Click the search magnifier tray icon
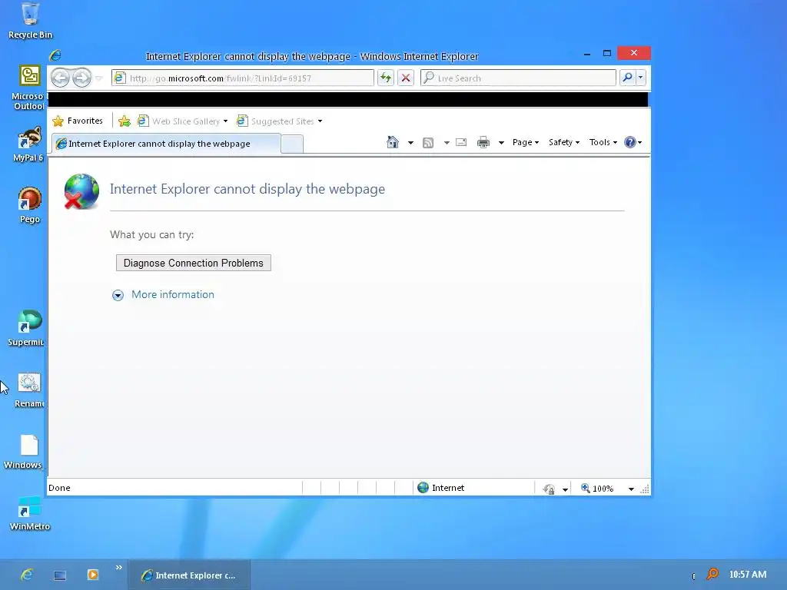Screen dimensions: 787x590 tap(712, 575)
